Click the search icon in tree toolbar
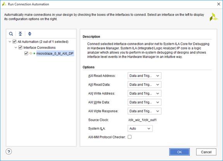223x161 pixels. click(11, 34)
